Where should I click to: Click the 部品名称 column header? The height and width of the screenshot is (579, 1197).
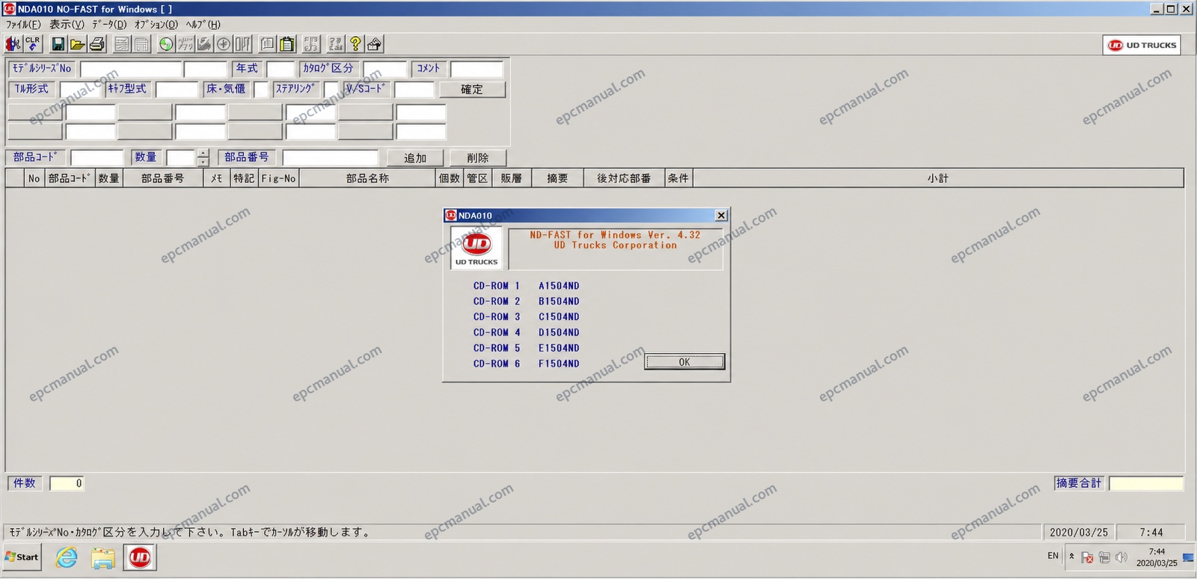pyautogui.click(x=367, y=178)
